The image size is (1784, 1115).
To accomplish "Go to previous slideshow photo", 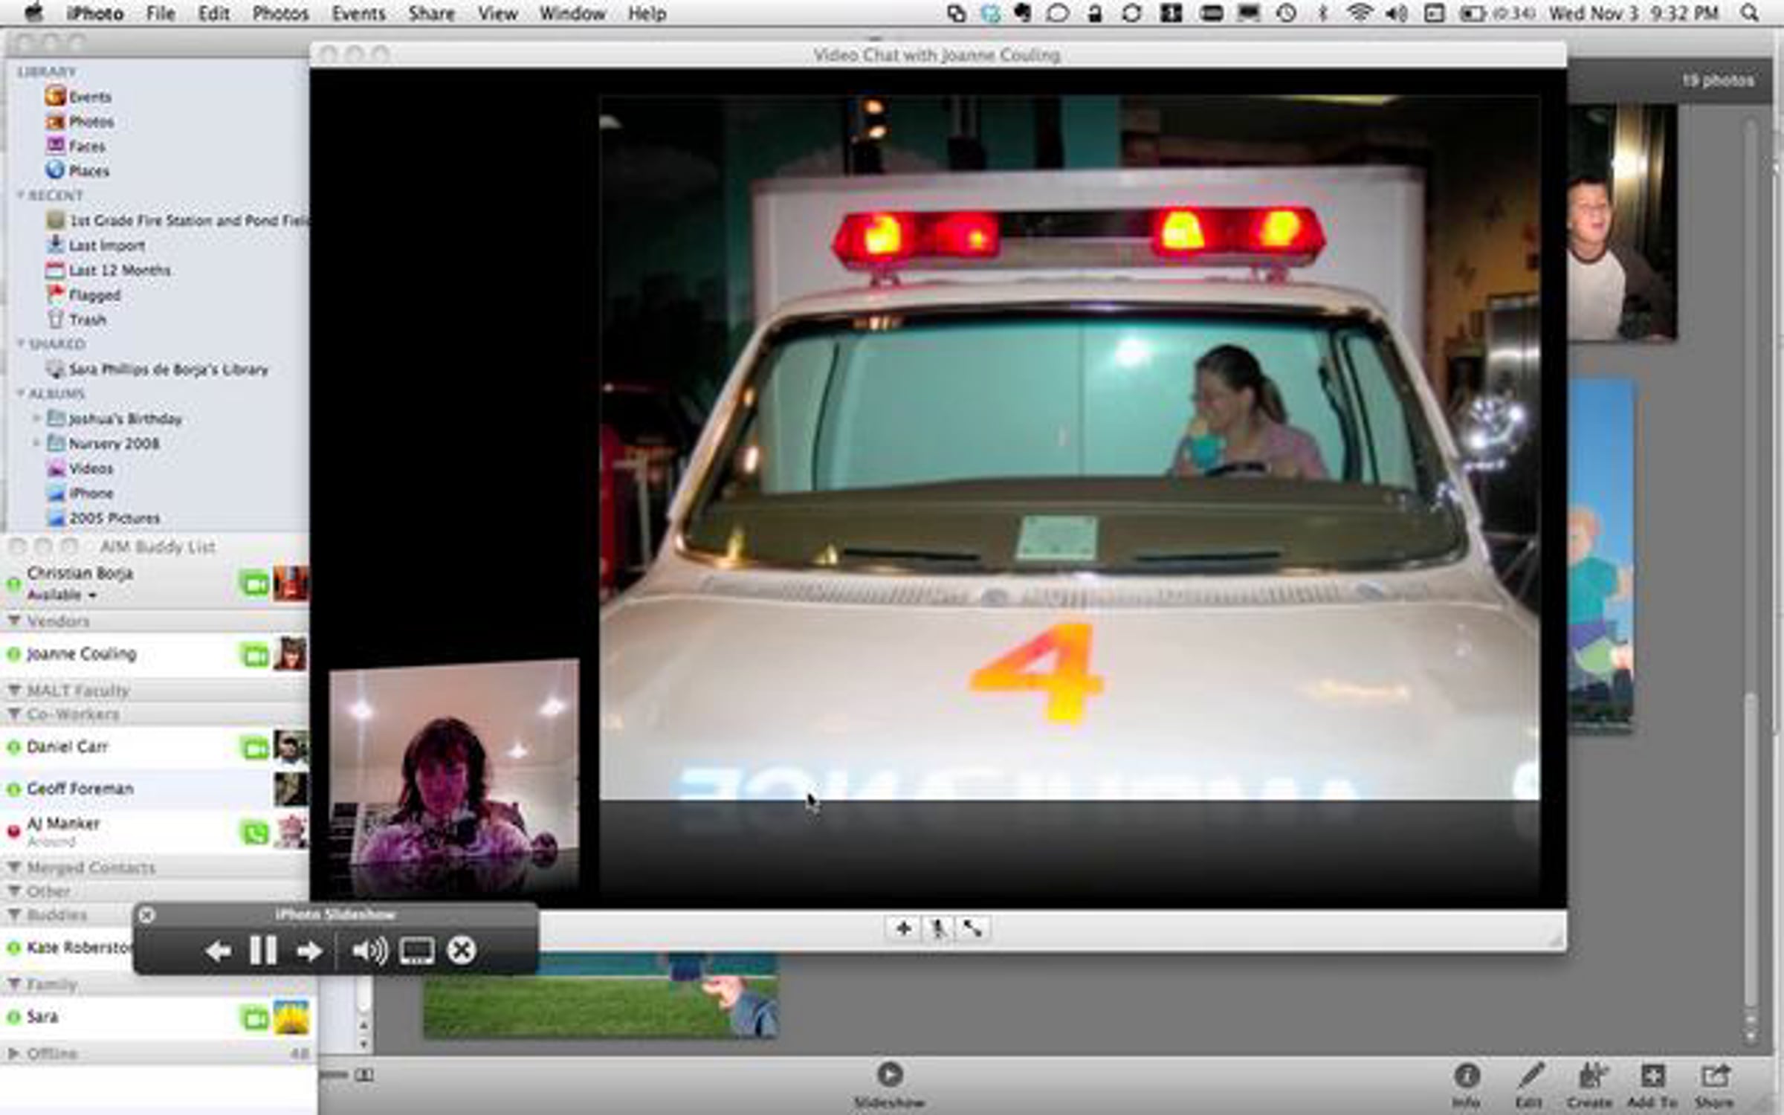I will point(217,951).
